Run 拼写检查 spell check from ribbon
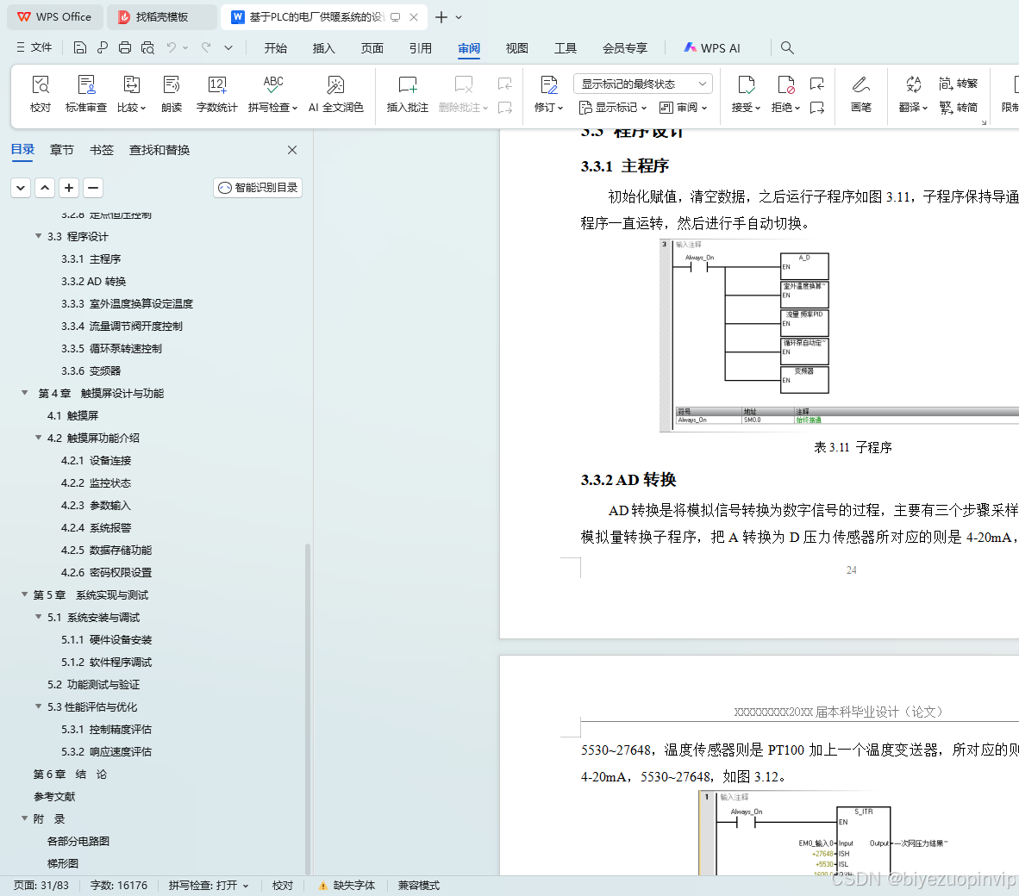 [x=272, y=94]
